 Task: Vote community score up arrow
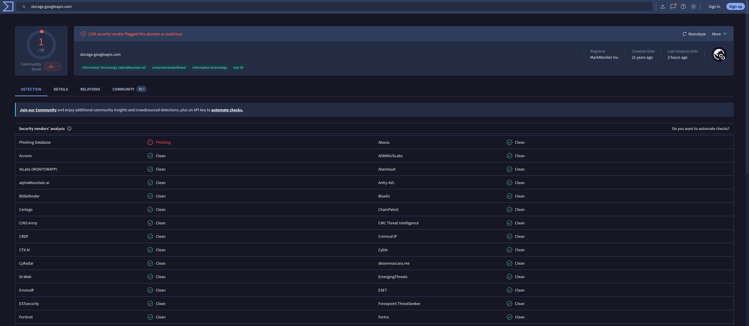tap(57, 65)
